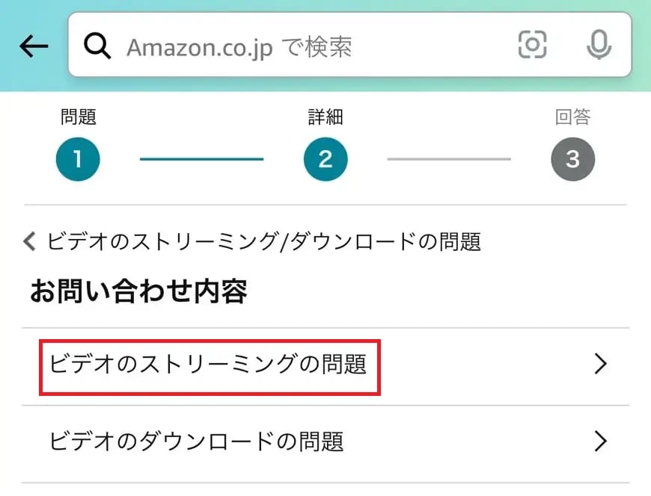Open the camera scan search icon
This screenshot has height=496, width=651.
click(x=532, y=46)
